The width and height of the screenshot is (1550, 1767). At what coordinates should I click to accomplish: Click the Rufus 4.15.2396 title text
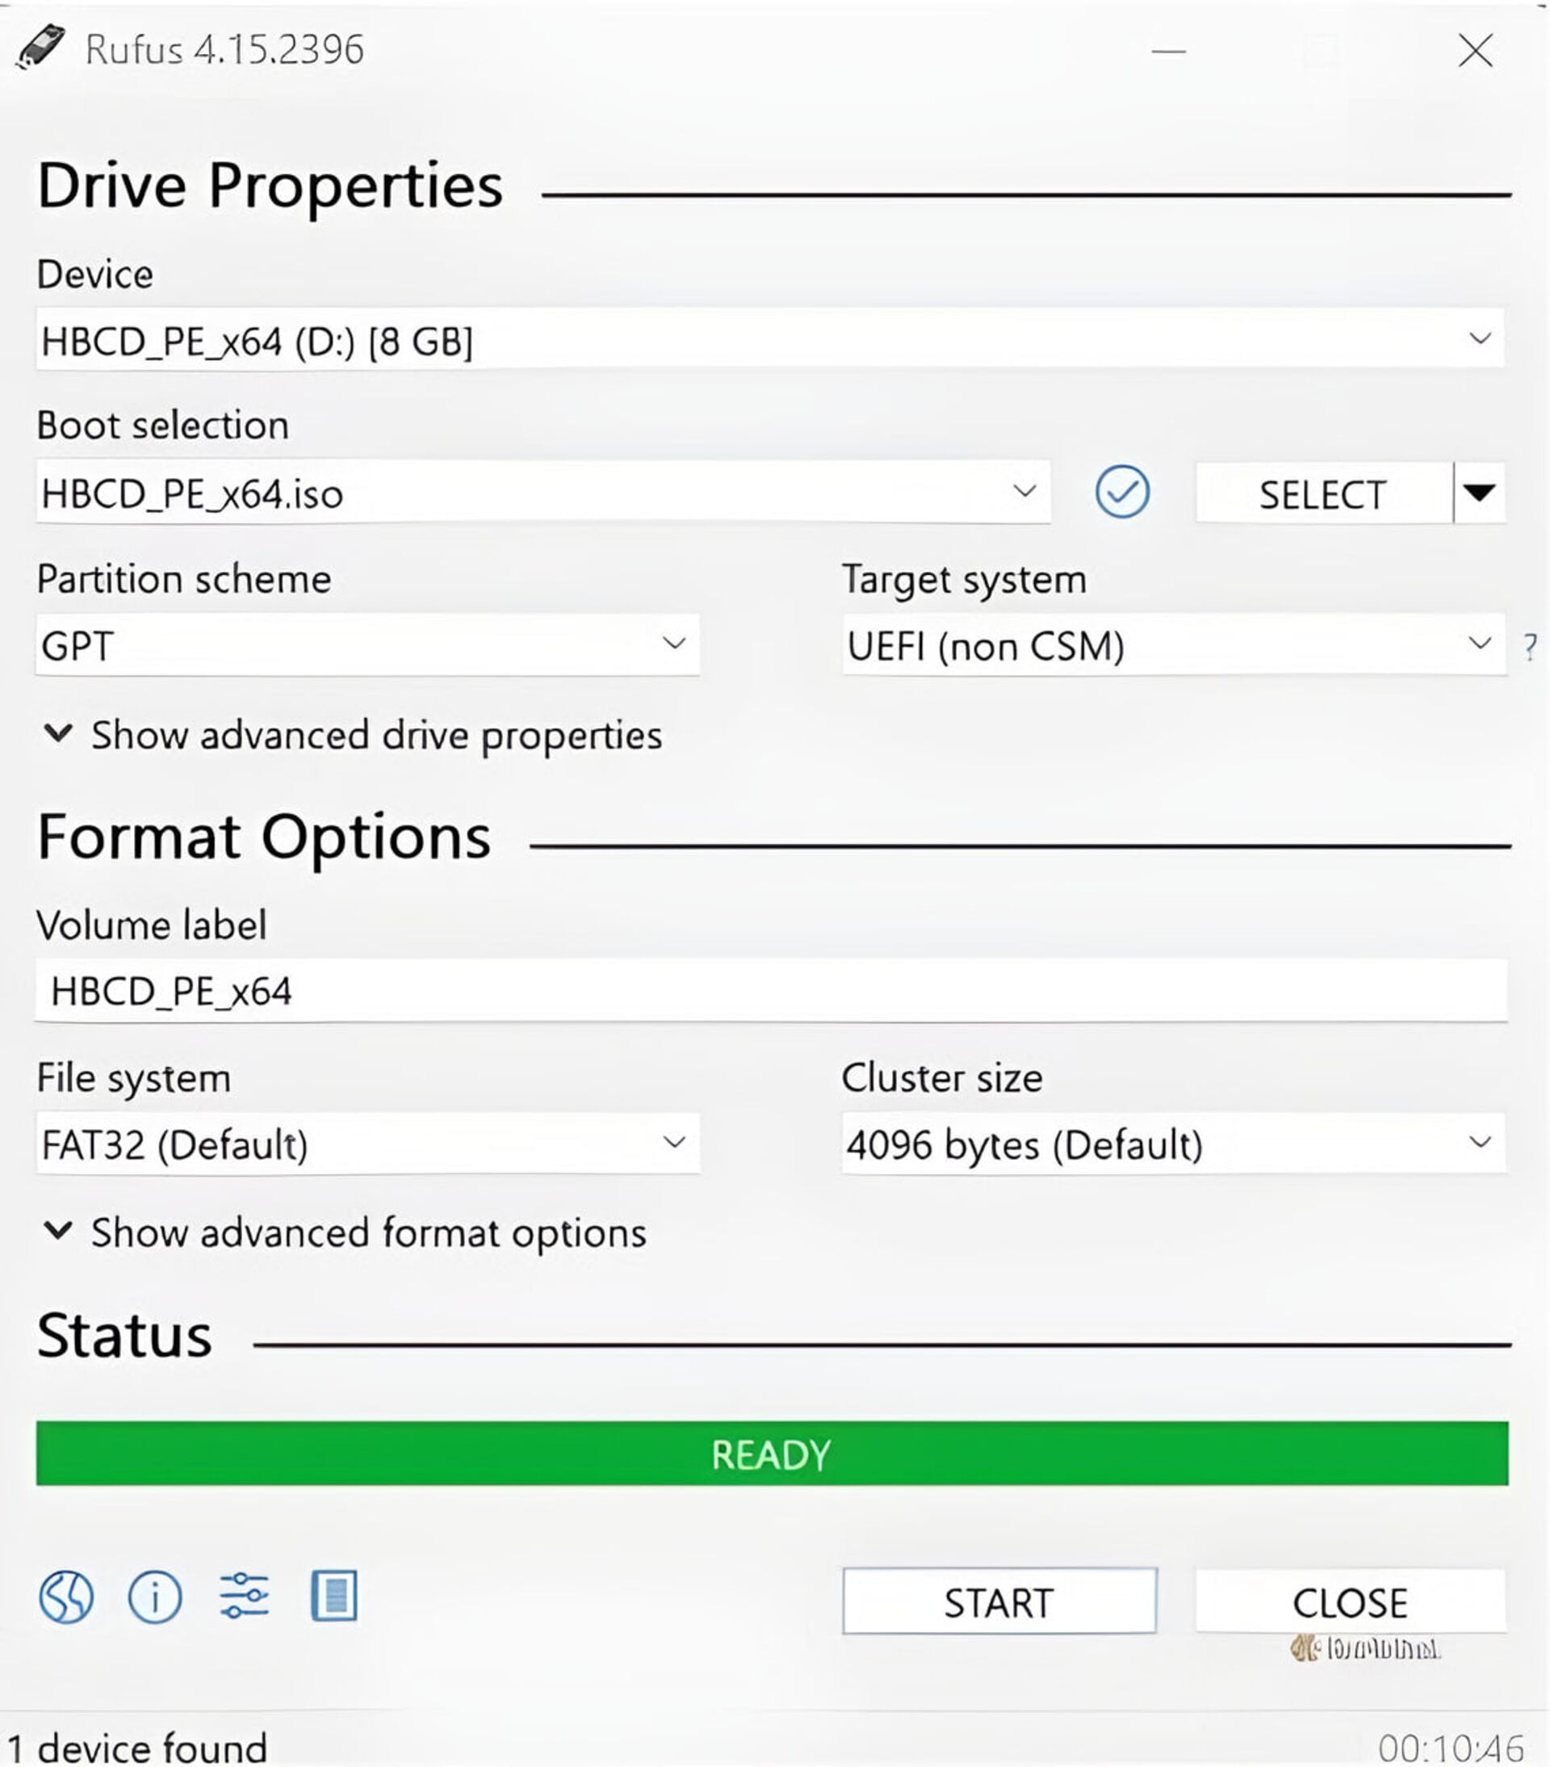224,49
